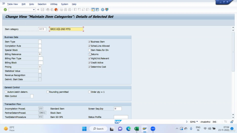This screenshot has width=237, height=133.
Task: Open the Edit menu
Action: click(23, 4)
